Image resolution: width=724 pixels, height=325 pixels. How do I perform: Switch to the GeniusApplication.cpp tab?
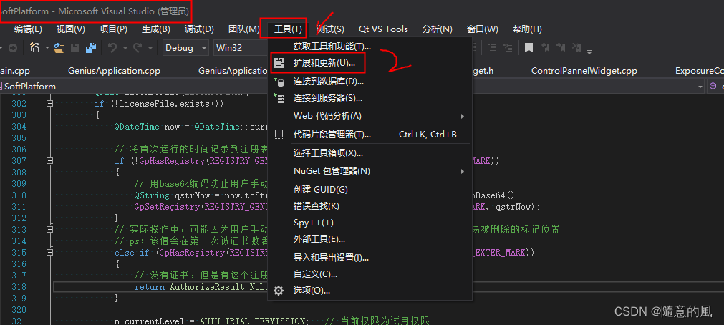[x=114, y=71]
